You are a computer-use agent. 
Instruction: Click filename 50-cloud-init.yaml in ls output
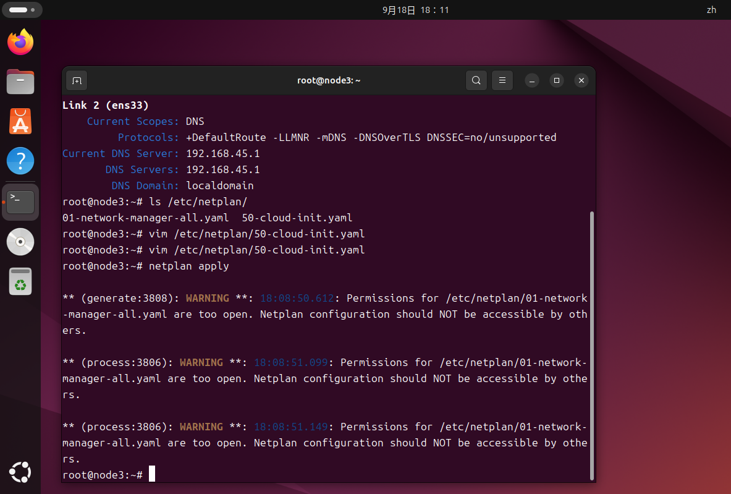coord(297,218)
